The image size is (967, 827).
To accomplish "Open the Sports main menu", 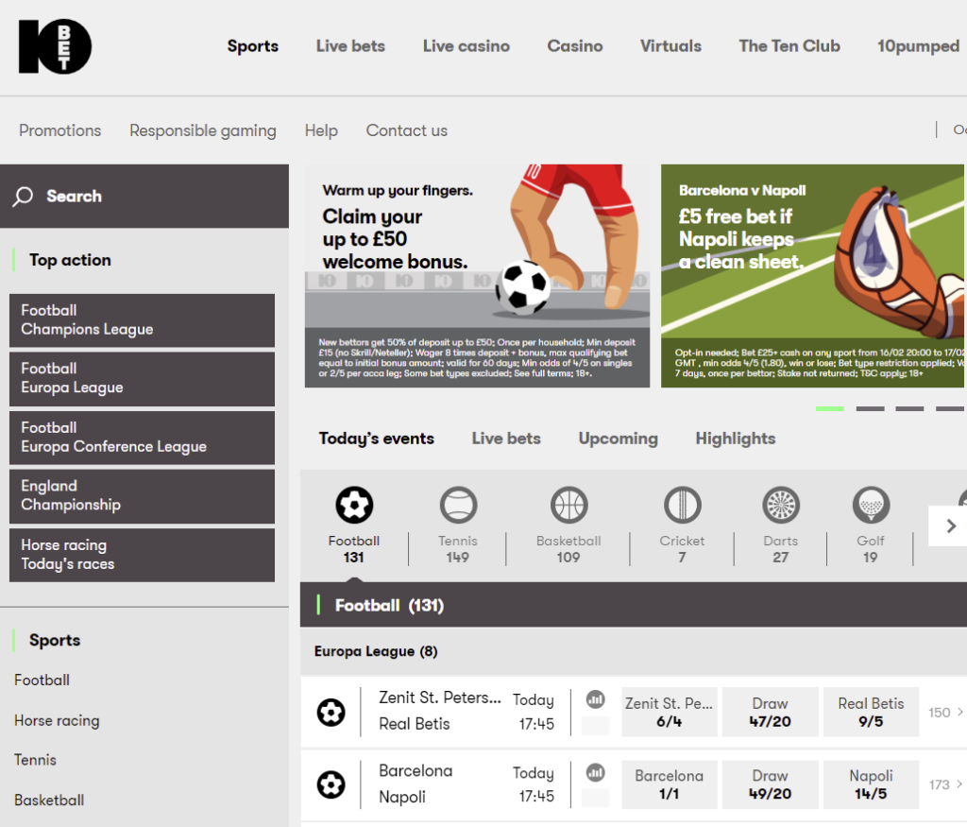I will (253, 46).
